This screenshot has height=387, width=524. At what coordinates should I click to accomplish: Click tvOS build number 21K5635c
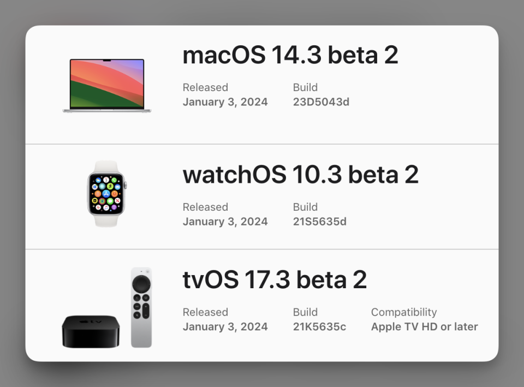click(x=319, y=326)
